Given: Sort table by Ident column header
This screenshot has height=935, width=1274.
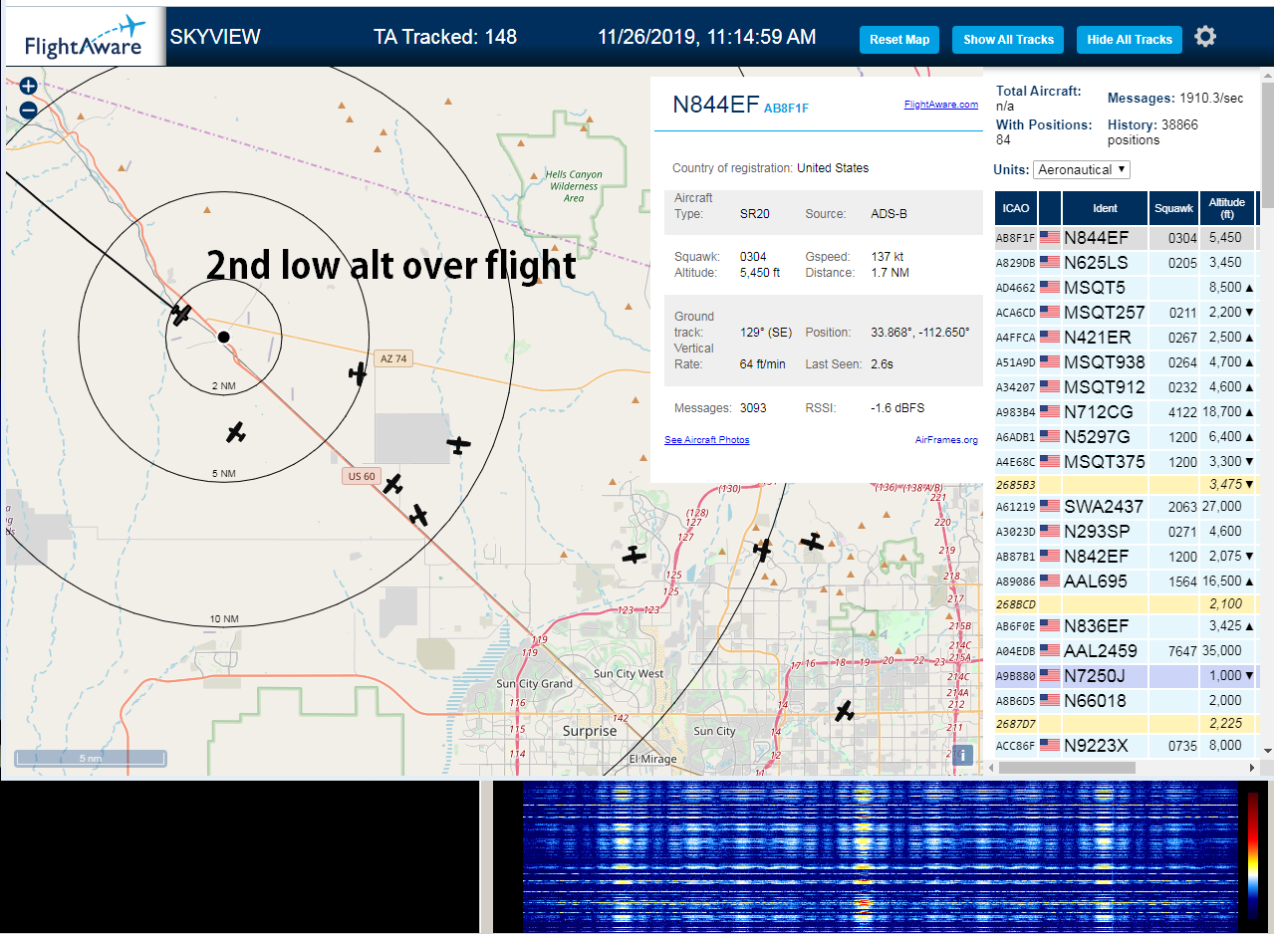Looking at the screenshot, I should (x=1106, y=208).
